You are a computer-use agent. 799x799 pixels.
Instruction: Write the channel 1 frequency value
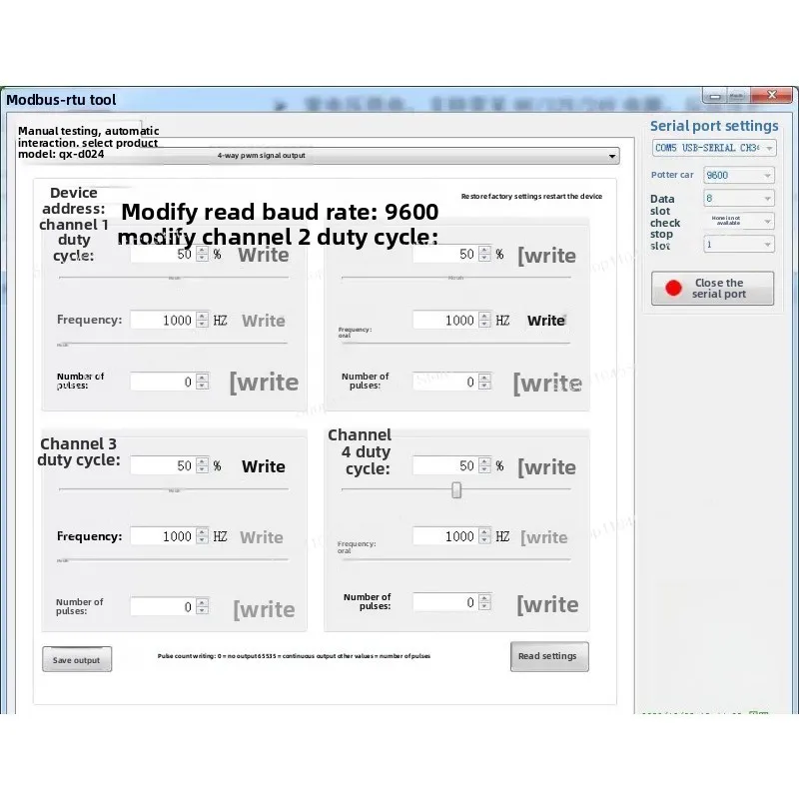tap(264, 321)
